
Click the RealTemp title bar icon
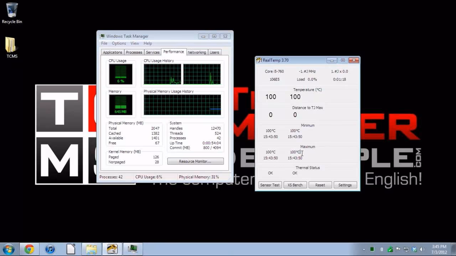259,60
